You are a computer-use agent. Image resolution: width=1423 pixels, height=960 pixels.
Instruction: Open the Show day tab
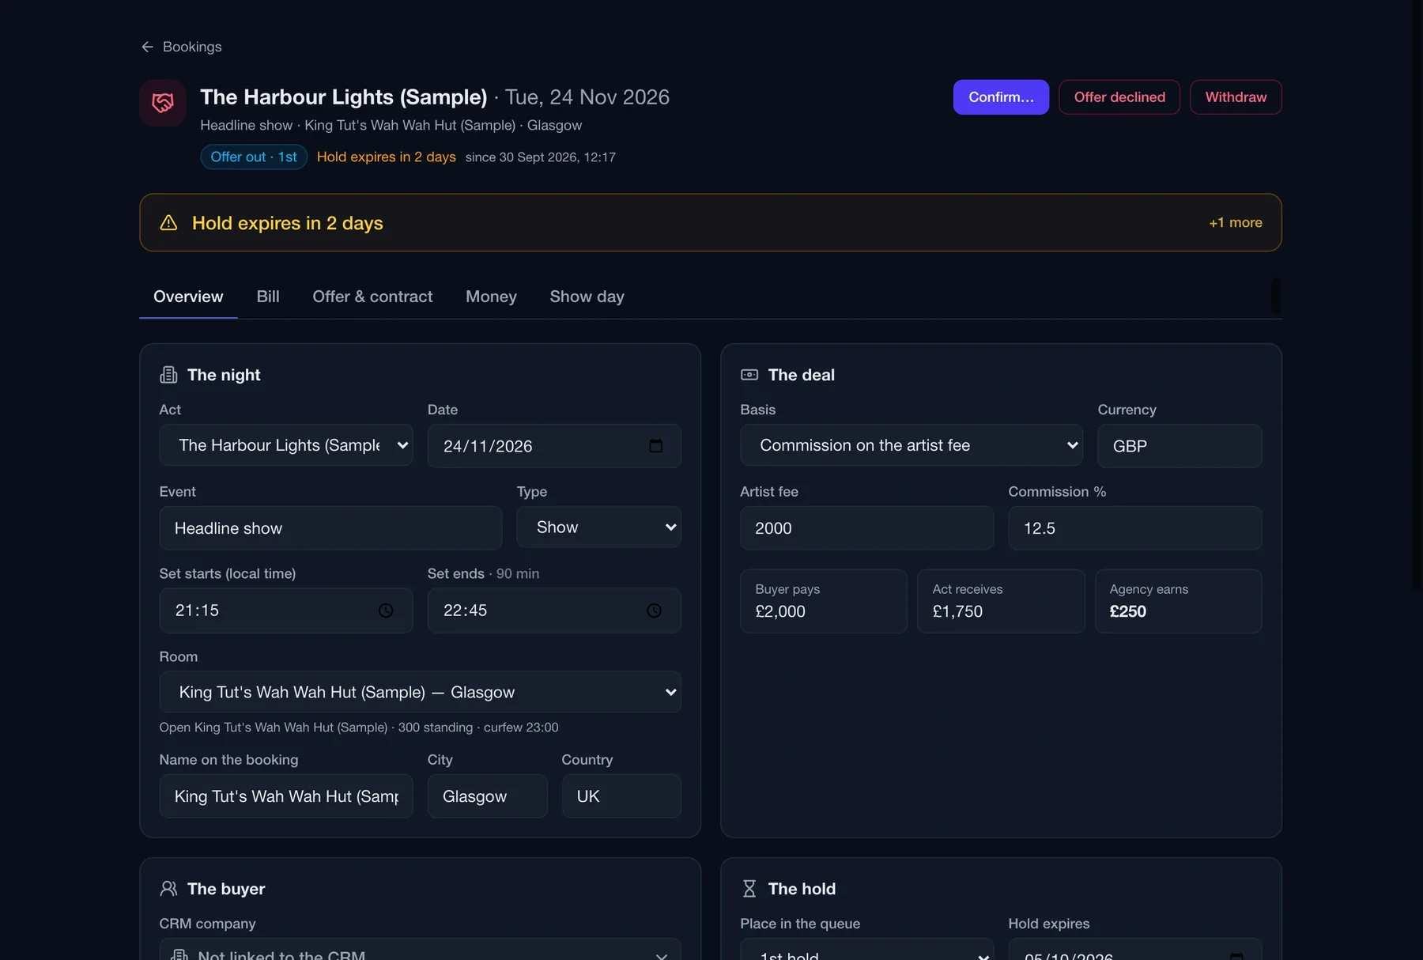(587, 297)
